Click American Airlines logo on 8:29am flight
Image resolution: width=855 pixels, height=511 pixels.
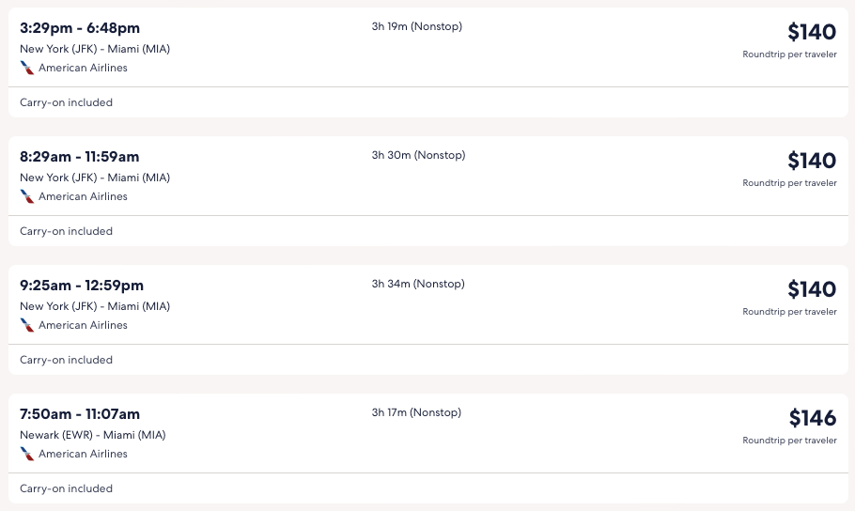[27, 196]
